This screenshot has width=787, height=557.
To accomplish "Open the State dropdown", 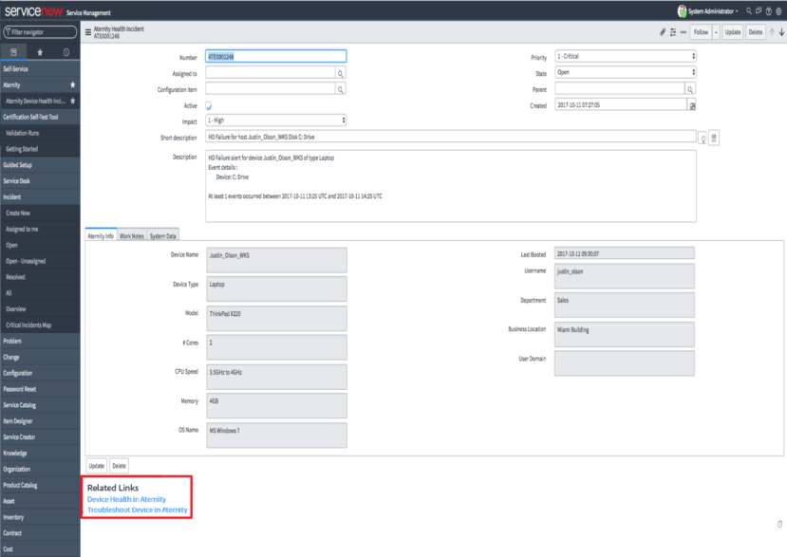I will click(625, 72).
